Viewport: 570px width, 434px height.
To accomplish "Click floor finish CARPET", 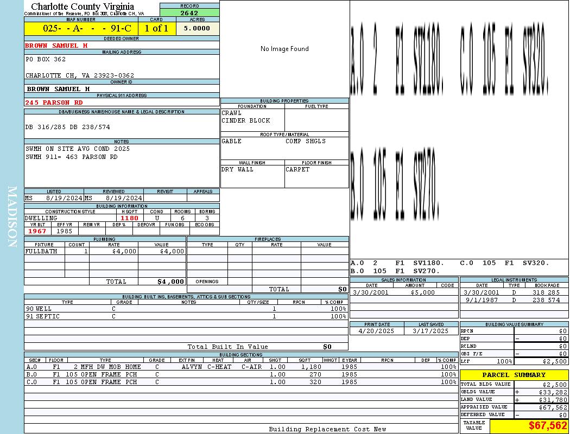I will [297, 169].
